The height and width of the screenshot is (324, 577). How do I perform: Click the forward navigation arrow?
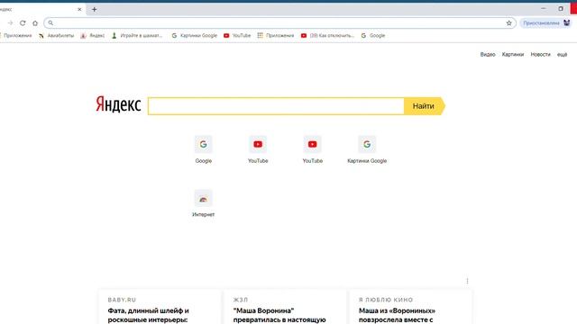click(10, 23)
